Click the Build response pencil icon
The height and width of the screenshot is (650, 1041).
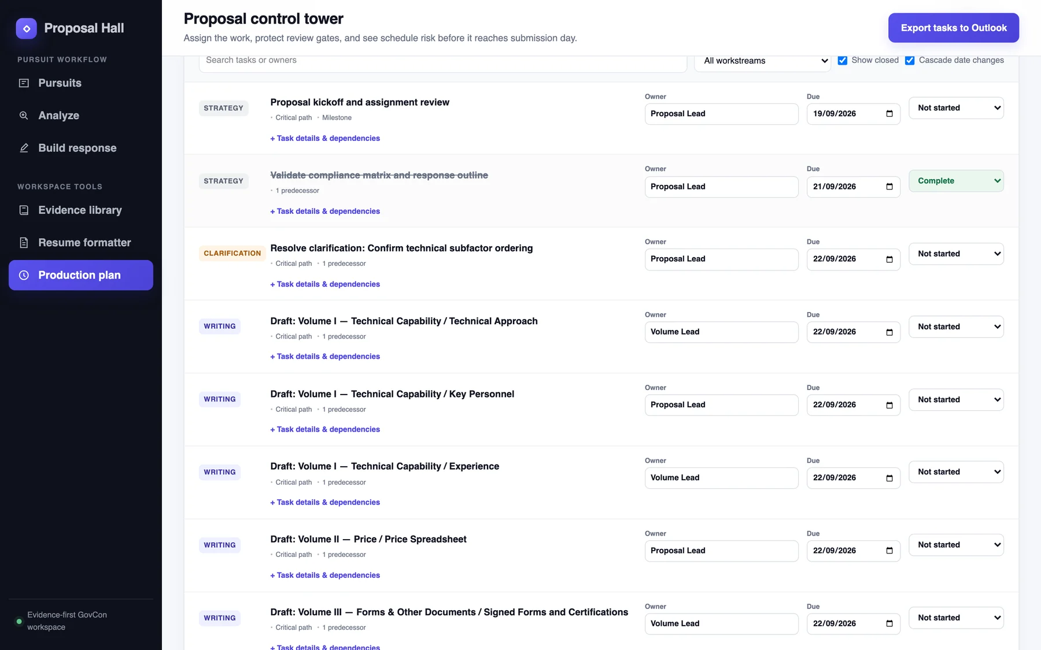click(x=24, y=148)
